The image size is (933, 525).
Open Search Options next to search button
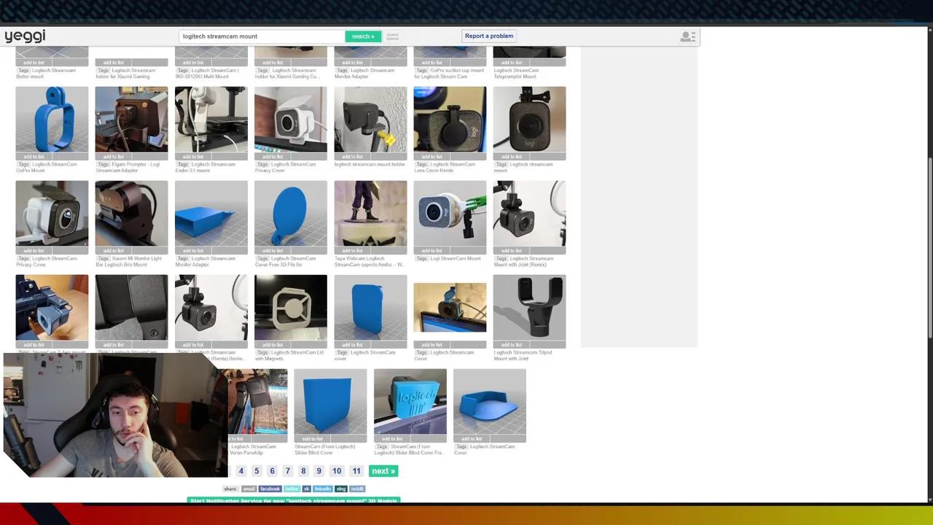coord(392,36)
